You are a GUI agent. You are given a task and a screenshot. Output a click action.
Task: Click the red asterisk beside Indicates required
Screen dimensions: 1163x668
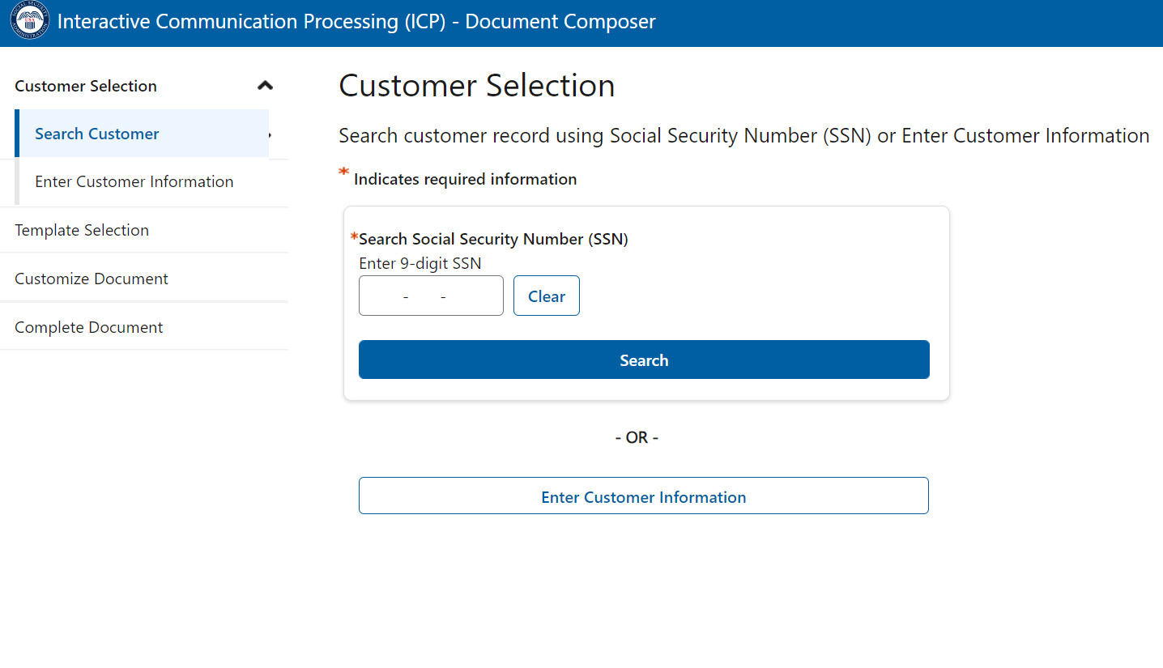[344, 173]
